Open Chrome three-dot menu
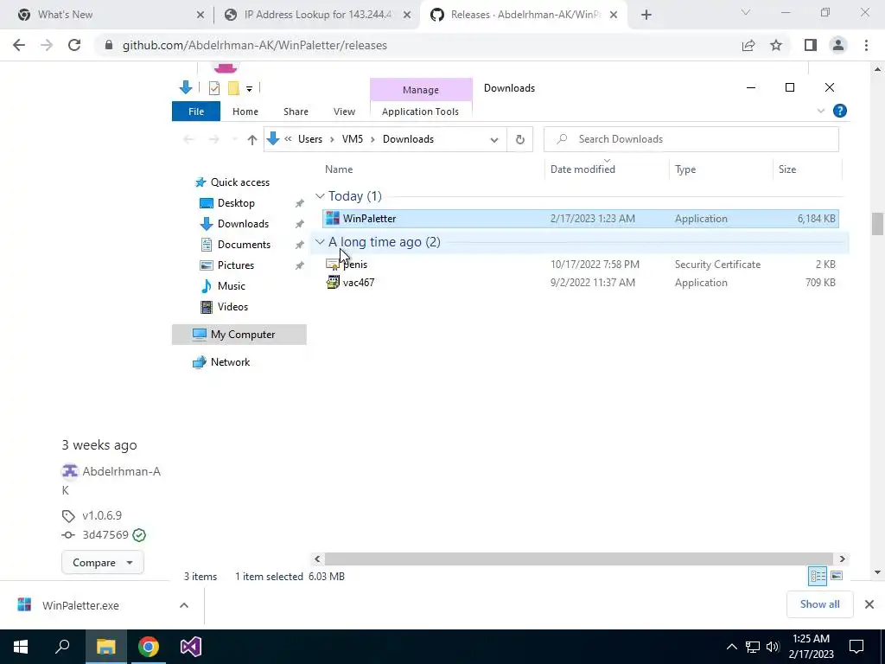Screen dimensions: 885x664 (866, 45)
